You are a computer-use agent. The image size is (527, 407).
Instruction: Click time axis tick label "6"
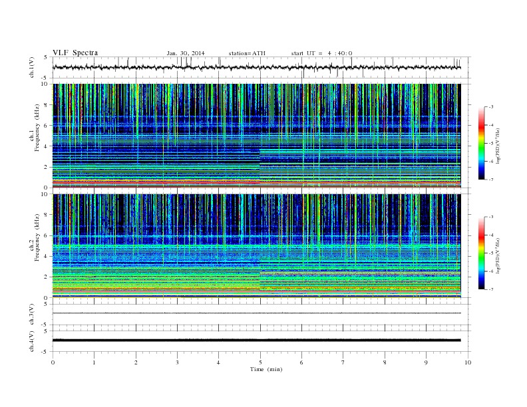301,362
